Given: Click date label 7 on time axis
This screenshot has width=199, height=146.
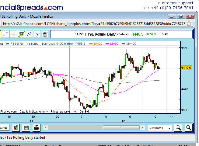Looking at the screenshot, I should point(82,117).
